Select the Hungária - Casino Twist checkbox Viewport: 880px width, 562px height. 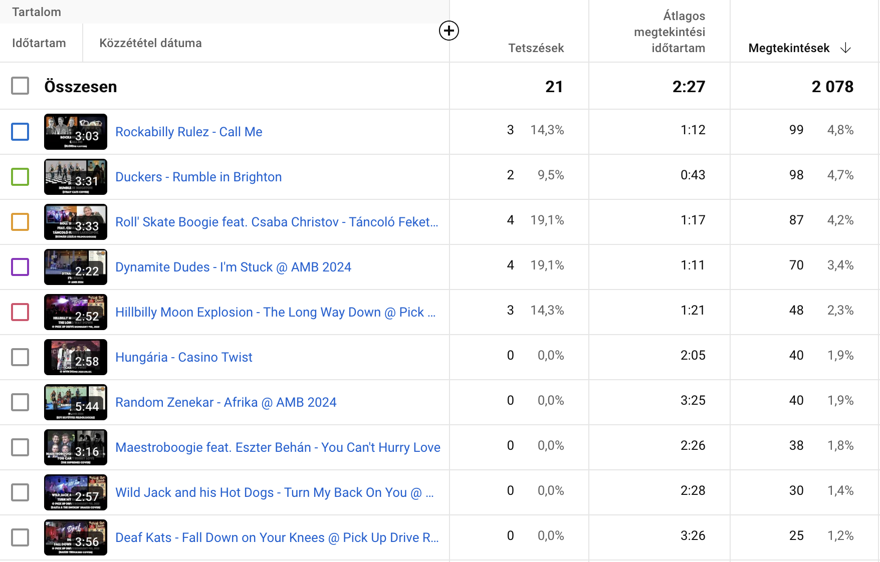[20, 357]
